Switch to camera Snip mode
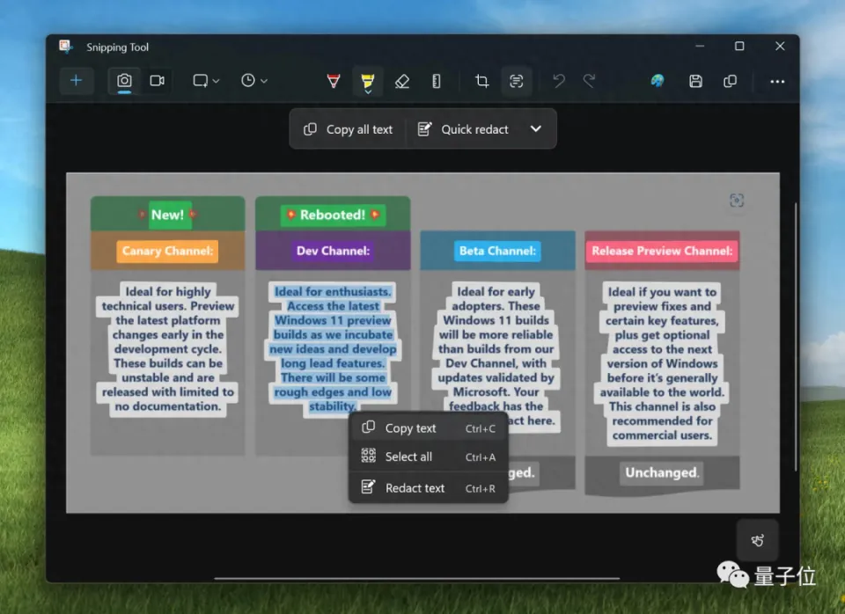The image size is (845, 614). coord(125,81)
